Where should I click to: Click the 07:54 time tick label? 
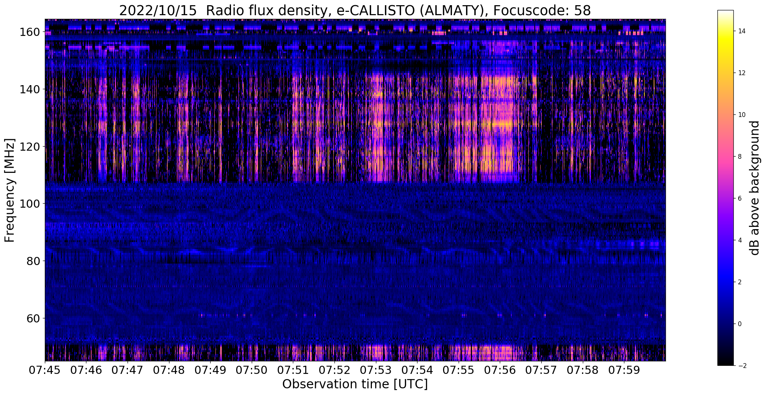pos(417,370)
